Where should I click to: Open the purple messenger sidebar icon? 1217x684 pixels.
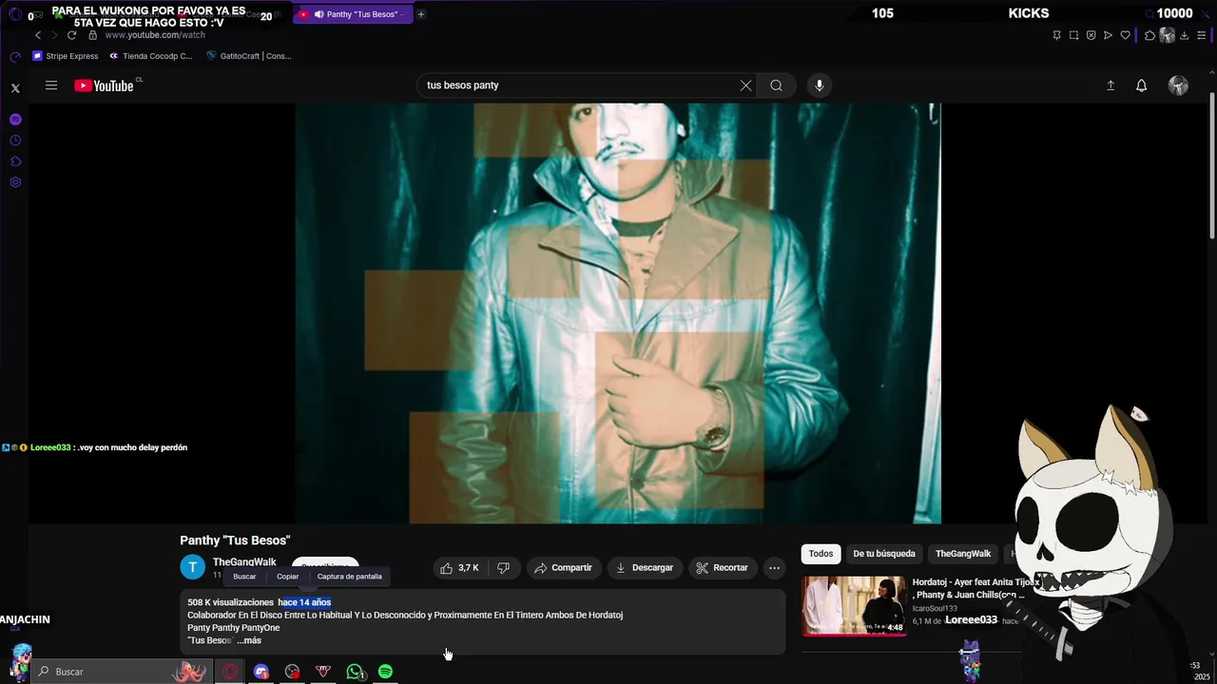[15, 120]
